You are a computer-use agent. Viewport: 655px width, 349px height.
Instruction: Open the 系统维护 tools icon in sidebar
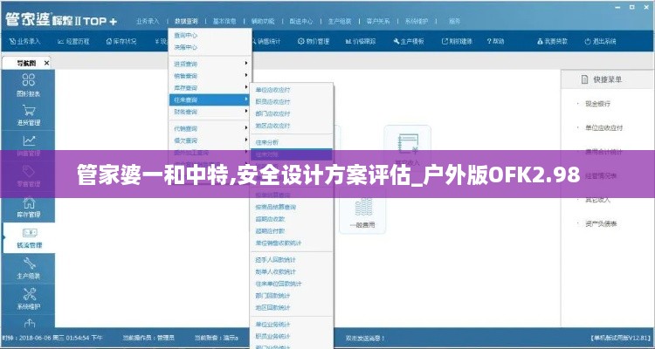(x=29, y=294)
